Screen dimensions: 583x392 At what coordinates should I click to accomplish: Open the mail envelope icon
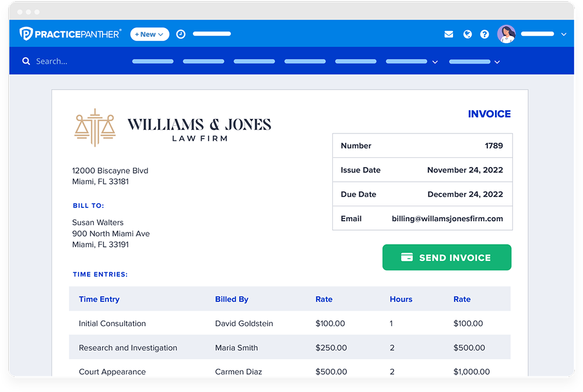pos(448,34)
